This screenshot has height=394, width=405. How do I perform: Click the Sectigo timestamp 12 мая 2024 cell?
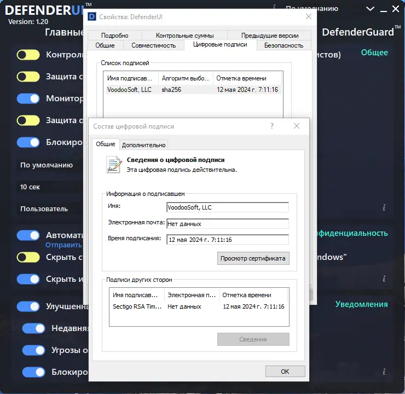pyautogui.click(x=253, y=306)
